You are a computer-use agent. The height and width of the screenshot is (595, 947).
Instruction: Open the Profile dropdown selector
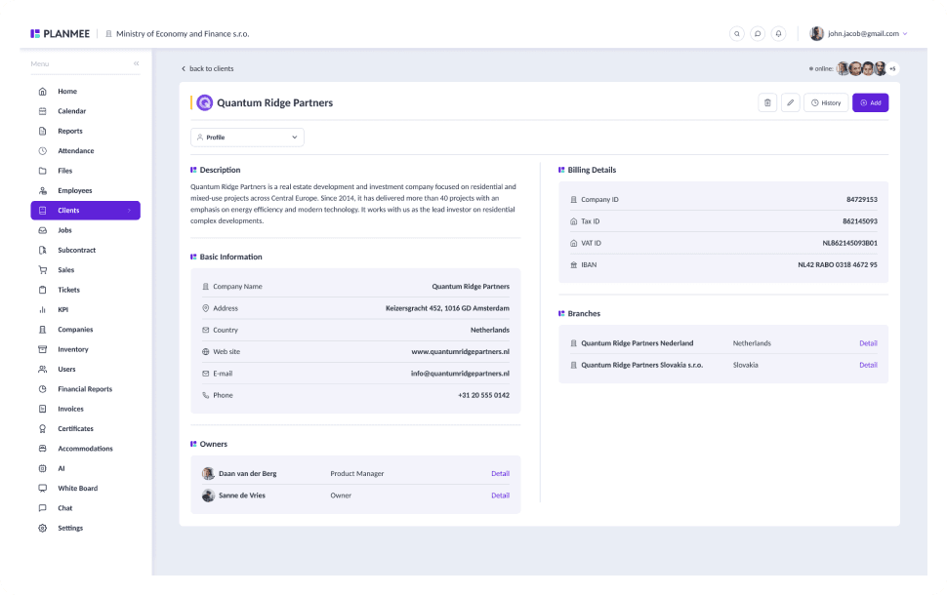pyautogui.click(x=248, y=138)
